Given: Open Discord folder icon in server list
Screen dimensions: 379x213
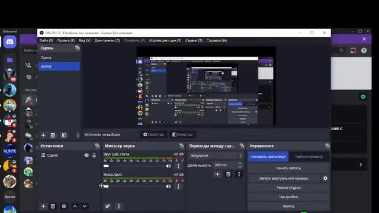Looking at the screenshot, I should (10, 60).
